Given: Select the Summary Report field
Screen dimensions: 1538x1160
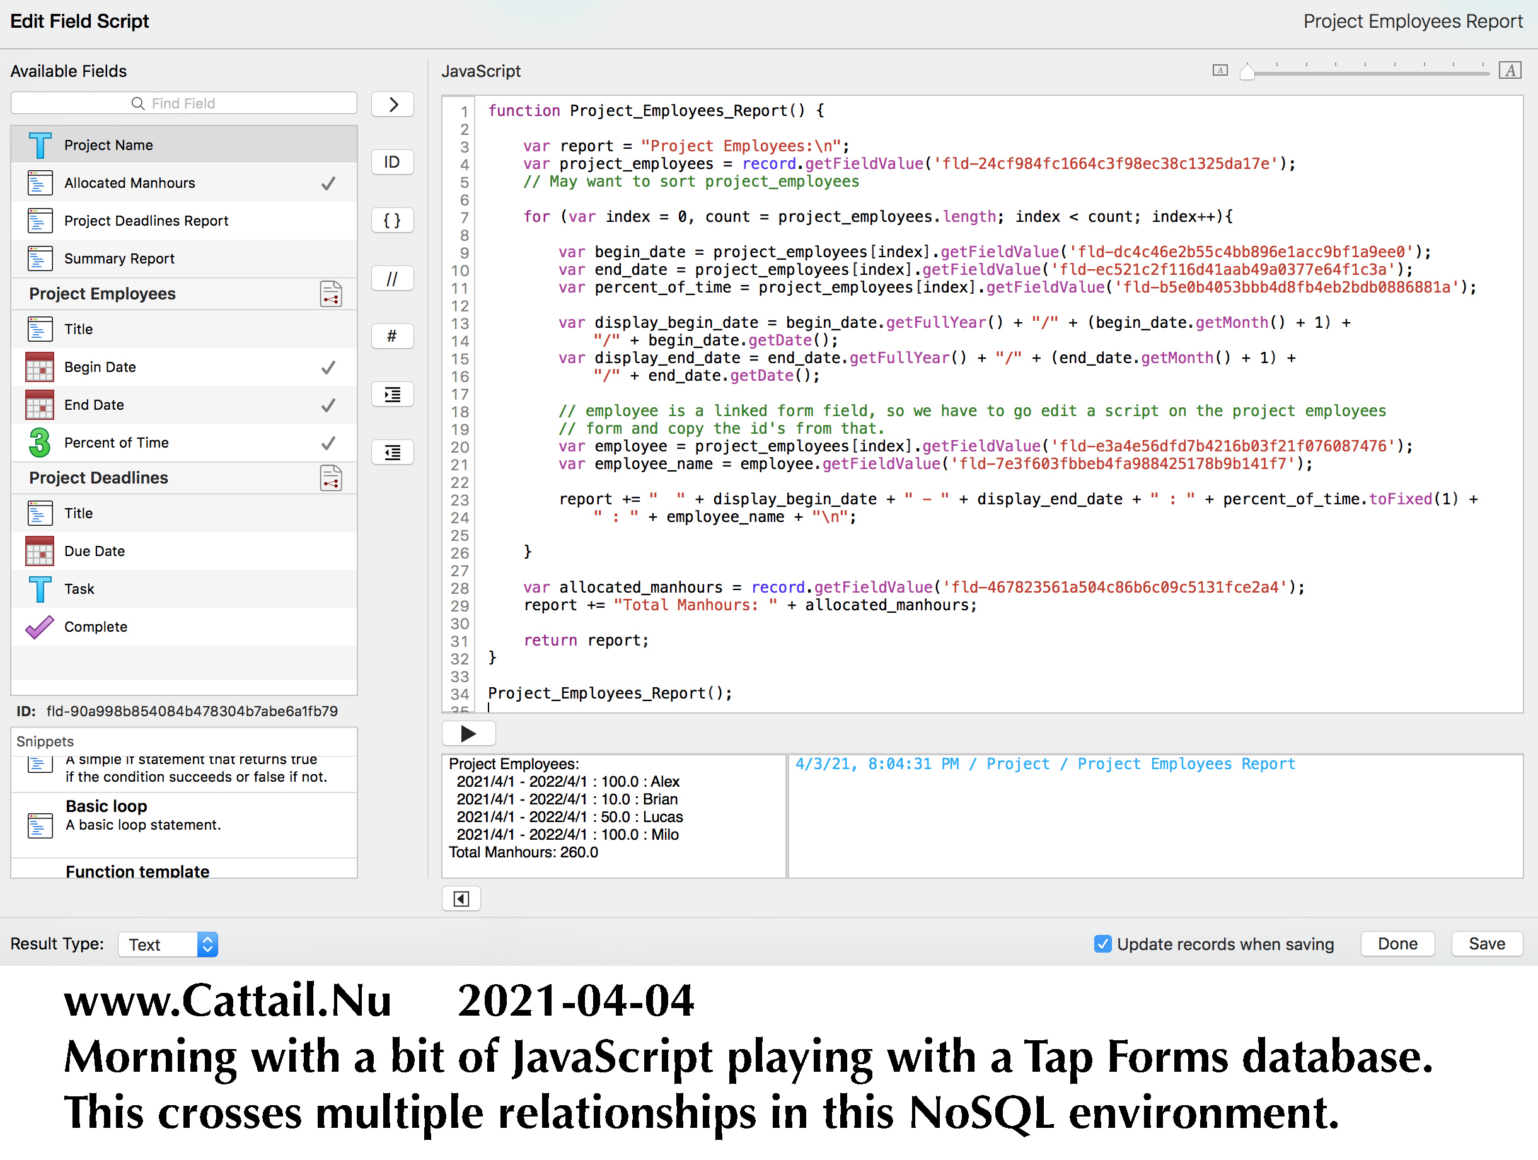Looking at the screenshot, I should click(184, 258).
